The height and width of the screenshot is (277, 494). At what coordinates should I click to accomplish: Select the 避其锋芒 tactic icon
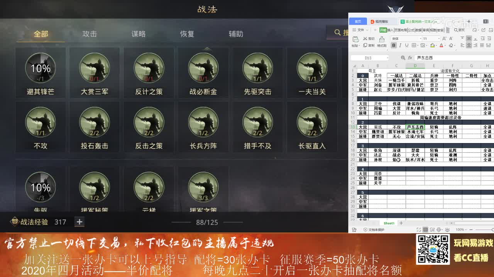(x=40, y=68)
